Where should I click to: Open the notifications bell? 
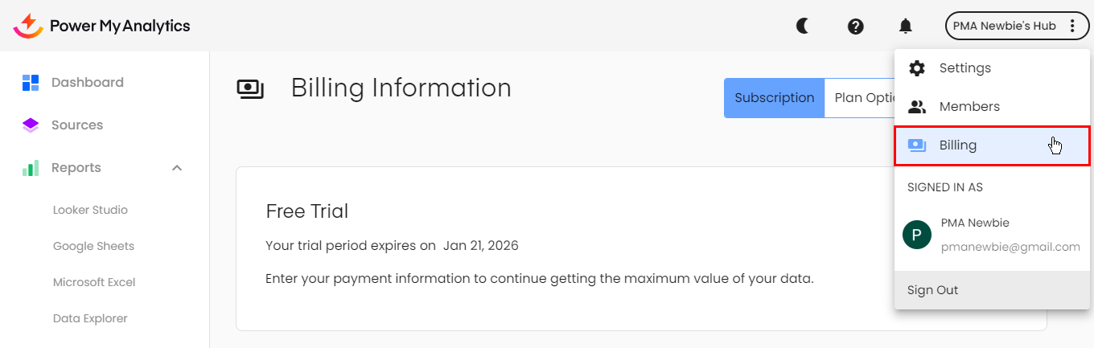(x=906, y=26)
